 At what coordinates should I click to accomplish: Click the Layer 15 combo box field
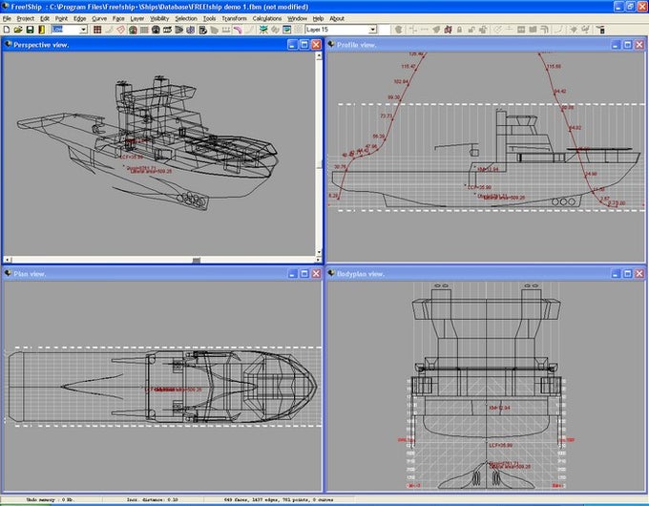(x=341, y=30)
